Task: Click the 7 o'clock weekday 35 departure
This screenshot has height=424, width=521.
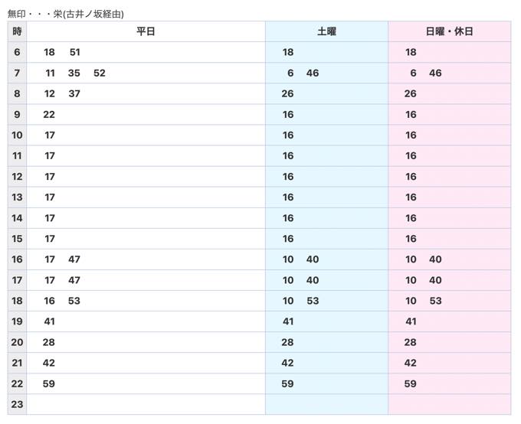Action: pos(74,73)
